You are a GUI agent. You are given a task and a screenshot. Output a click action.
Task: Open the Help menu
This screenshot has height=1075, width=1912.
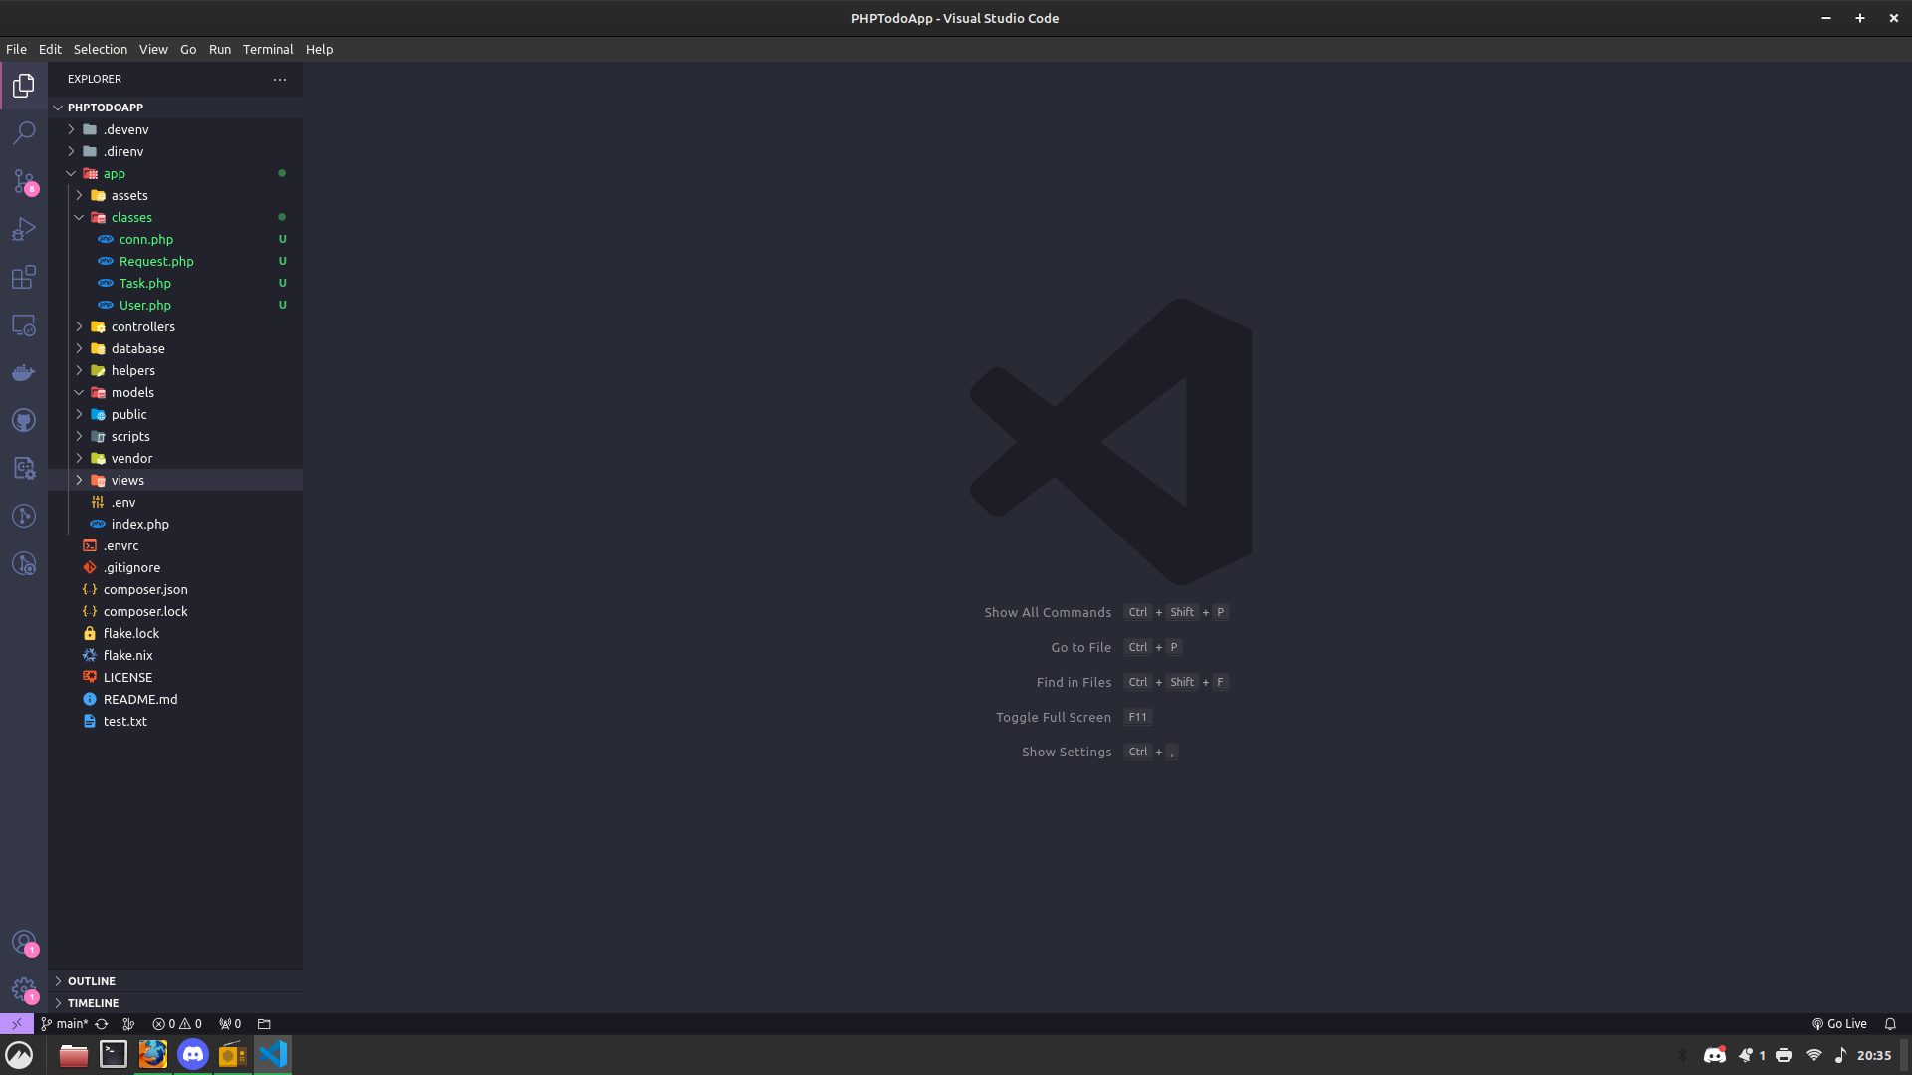(319, 49)
